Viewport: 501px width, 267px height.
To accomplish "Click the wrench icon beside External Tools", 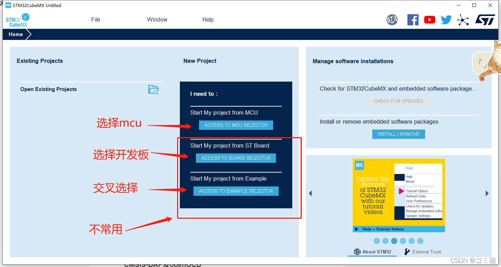I will (407, 252).
